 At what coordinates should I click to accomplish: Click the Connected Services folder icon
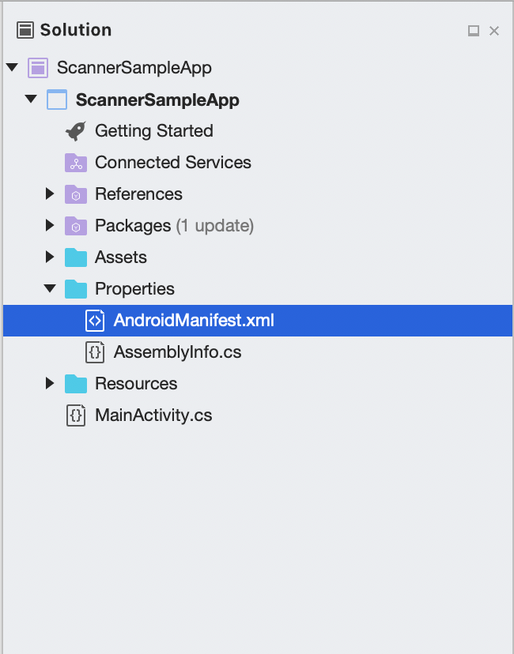pyautogui.click(x=76, y=163)
